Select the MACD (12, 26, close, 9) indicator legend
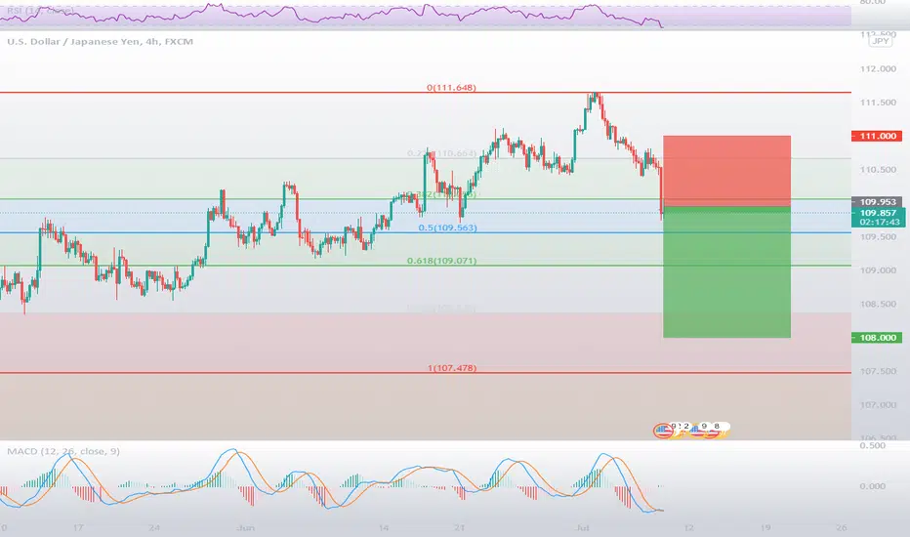The height and width of the screenshot is (537, 910). tap(63, 451)
